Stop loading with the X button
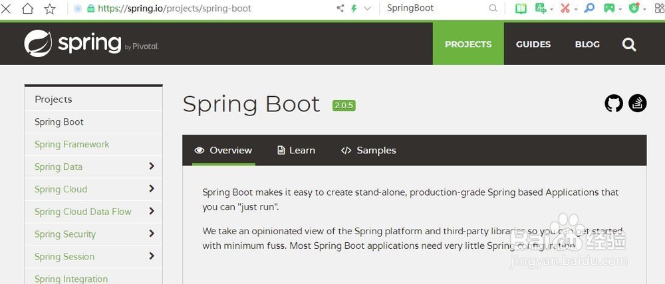This screenshot has height=284, width=665. (5, 8)
